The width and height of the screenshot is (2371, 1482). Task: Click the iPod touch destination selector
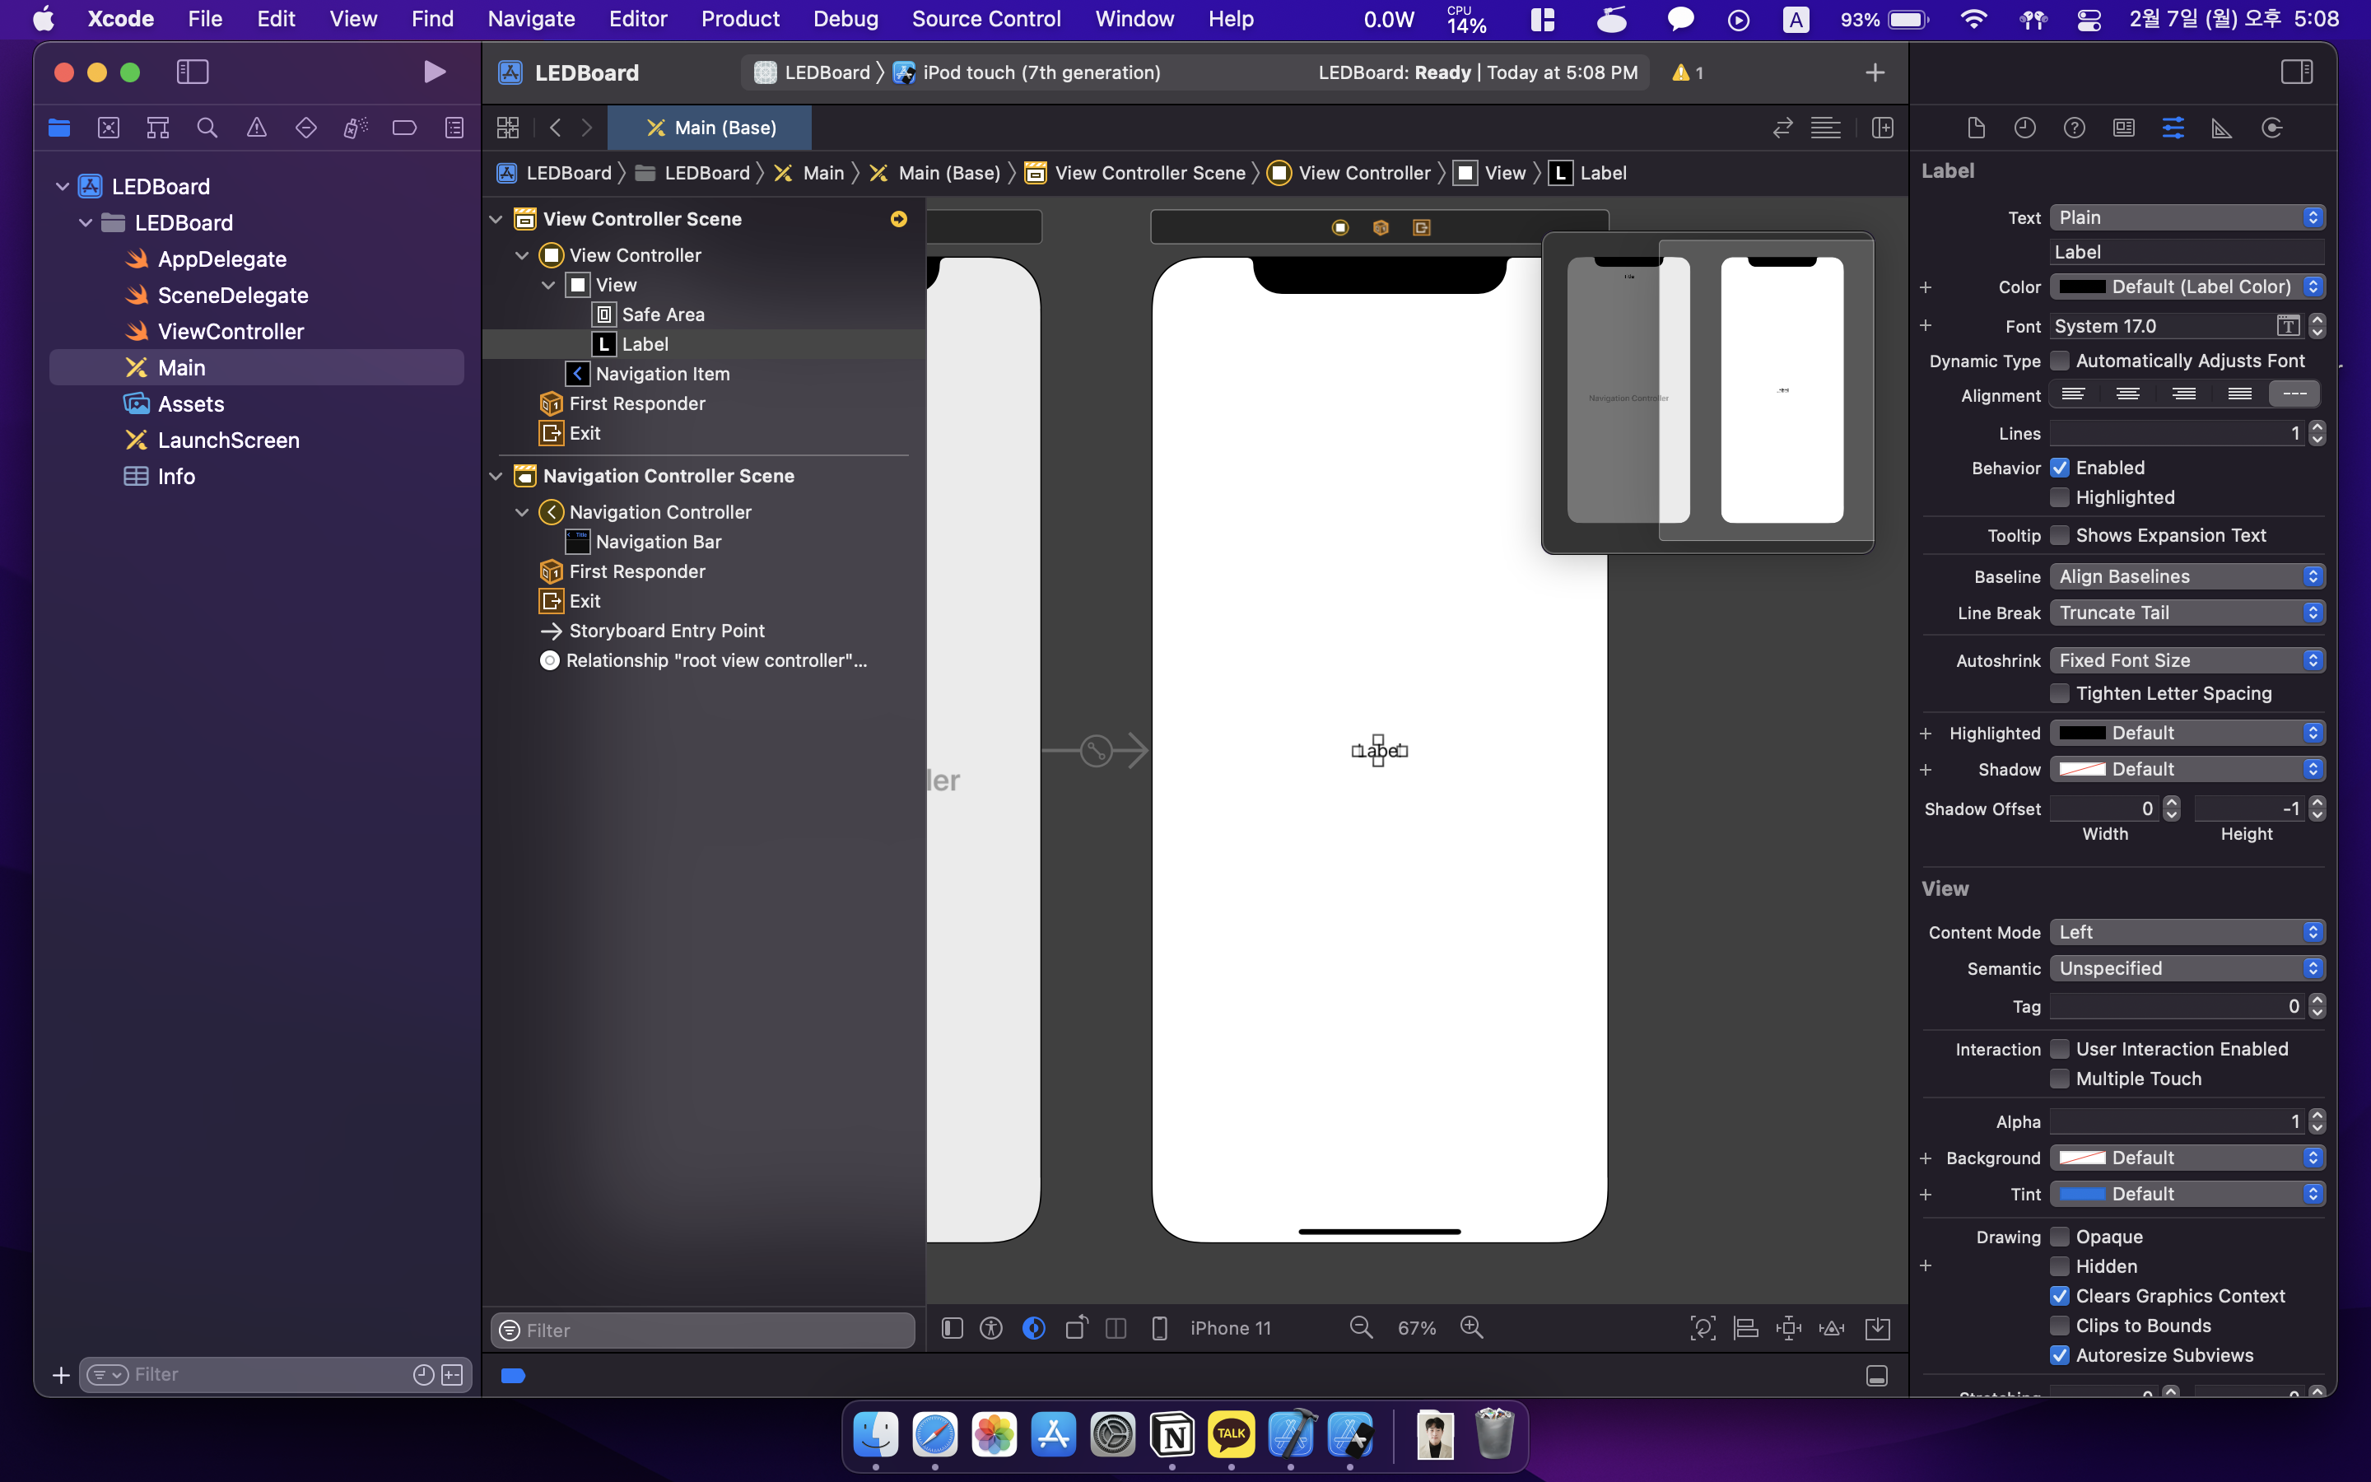click(x=1027, y=72)
